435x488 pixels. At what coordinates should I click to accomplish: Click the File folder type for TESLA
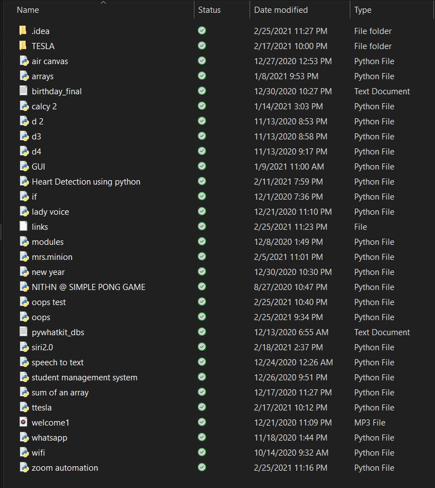(x=373, y=46)
